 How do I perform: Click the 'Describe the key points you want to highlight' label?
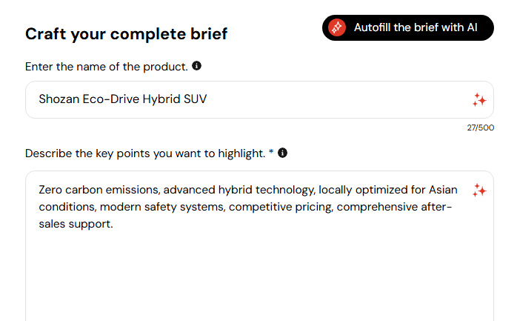145,153
